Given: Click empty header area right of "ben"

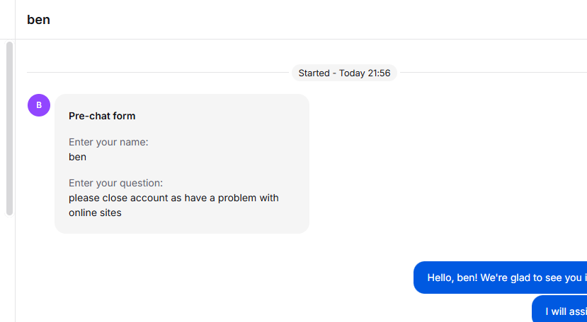Looking at the screenshot, I should (x=318, y=20).
